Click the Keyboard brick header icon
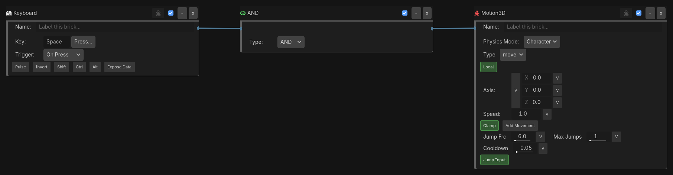Image resolution: width=673 pixels, height=175 pixels. click(x=9, y=13)
